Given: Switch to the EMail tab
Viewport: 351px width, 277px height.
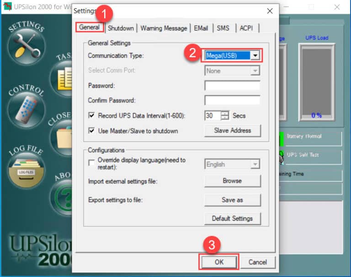Looking at the screenshot, I should point(201,28).
